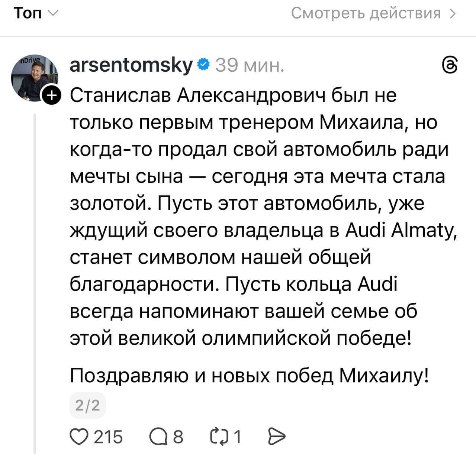Image resolution: width=476 pixels, height=455 pixels.
Task: Repost using the repost arrows icon
Action: 219,436
